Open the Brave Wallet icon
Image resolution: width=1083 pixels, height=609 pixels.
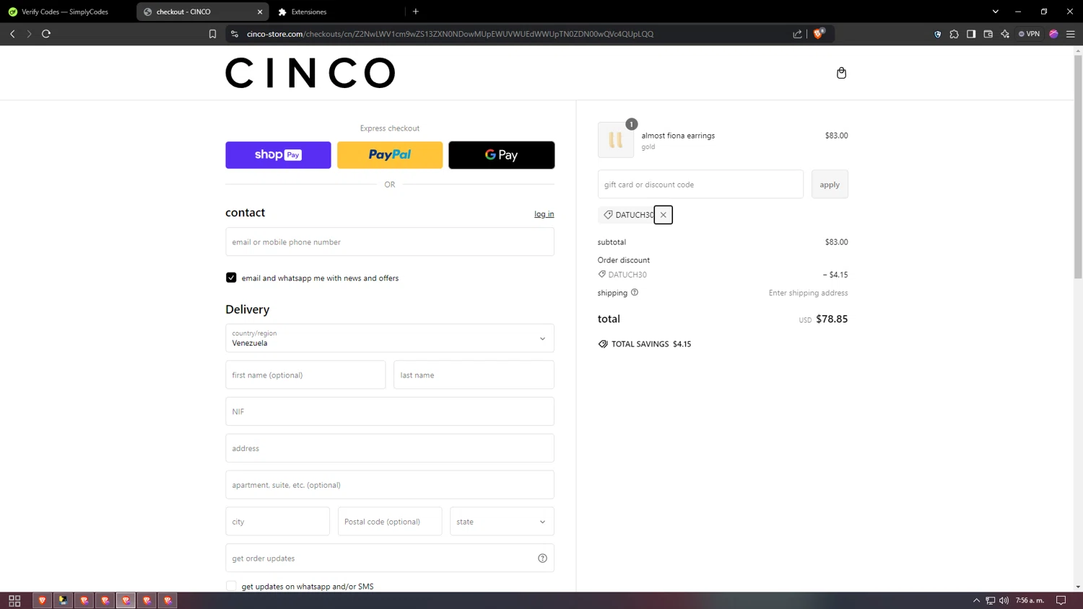[988, 34]
